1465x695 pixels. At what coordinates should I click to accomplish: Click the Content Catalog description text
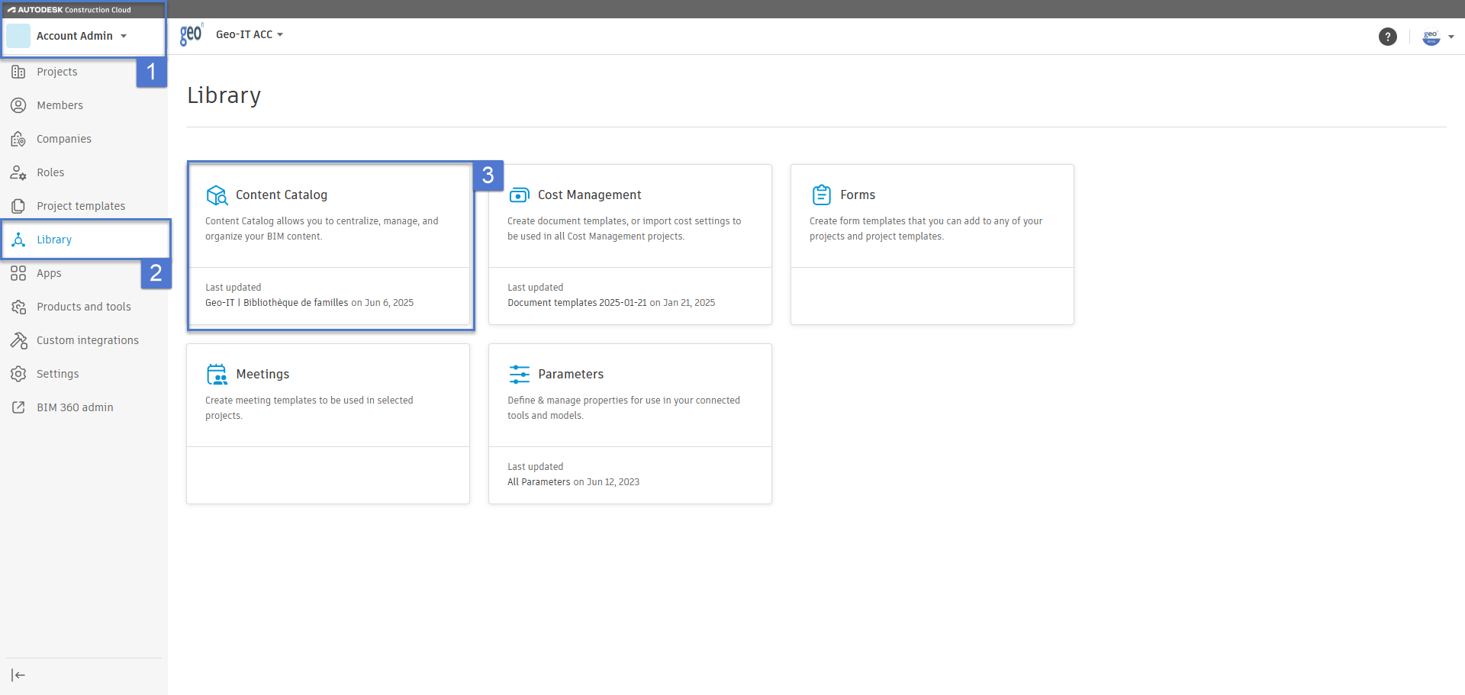(322, 229)
